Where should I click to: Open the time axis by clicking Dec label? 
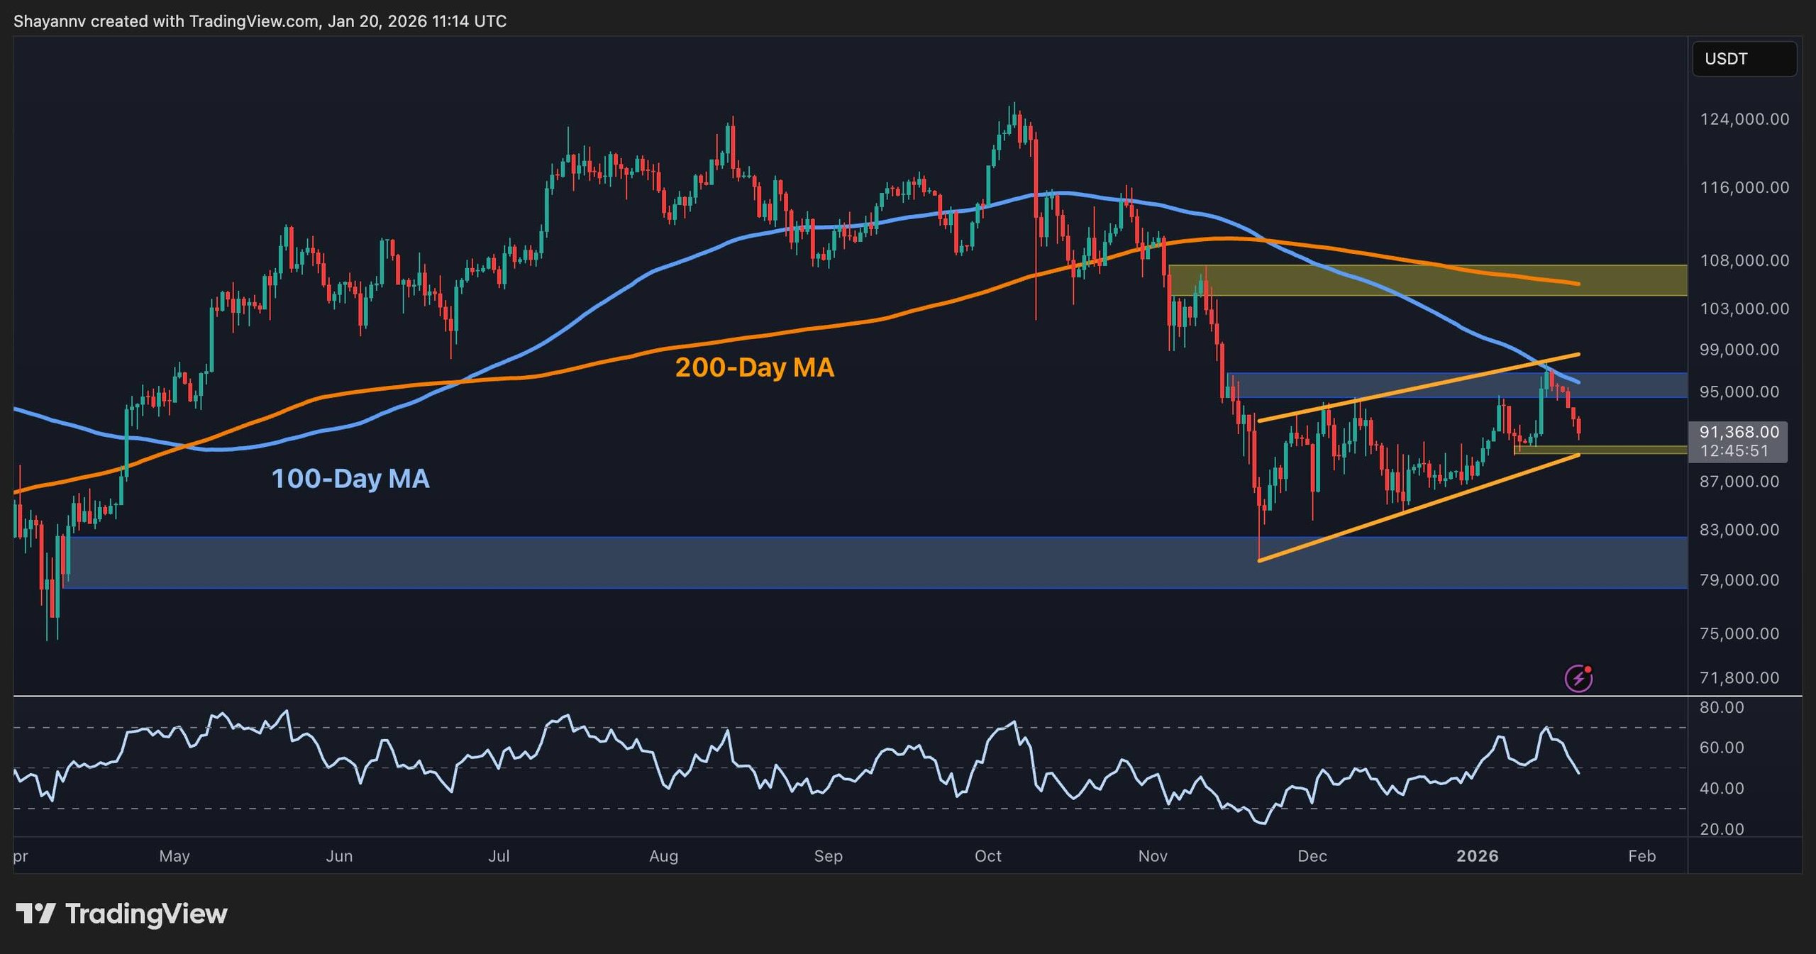[x=1314, y=856]
